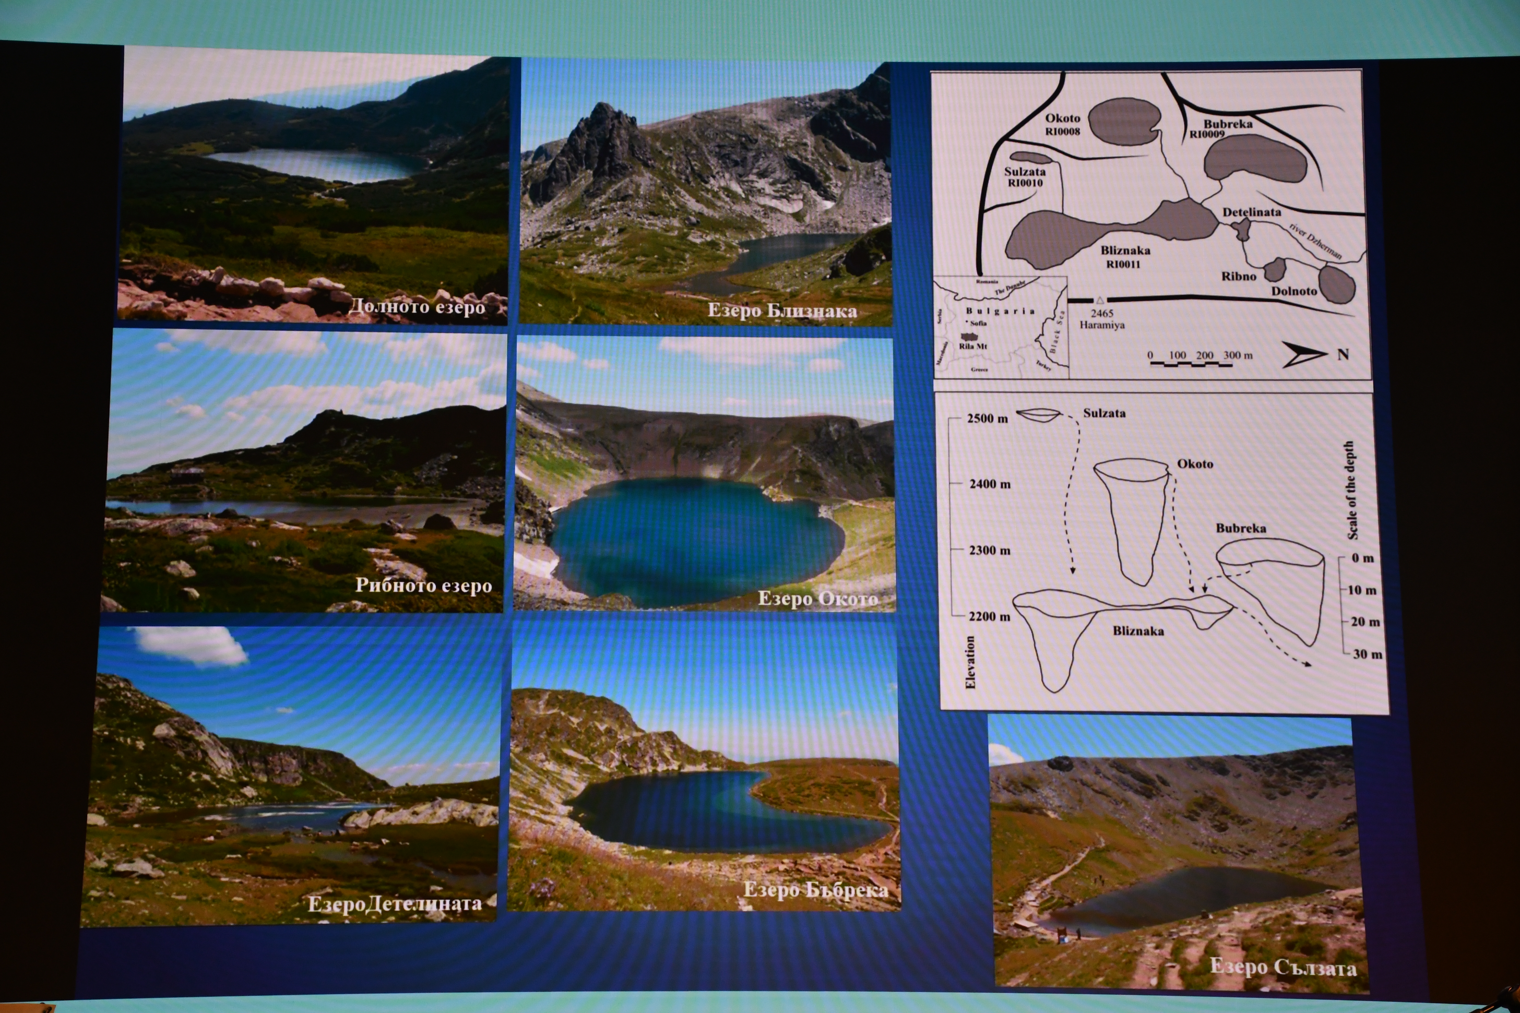This screenshot has width=1520, height=1013.
Task: Click the Долното езеро caption
Action: coord(417,306)
